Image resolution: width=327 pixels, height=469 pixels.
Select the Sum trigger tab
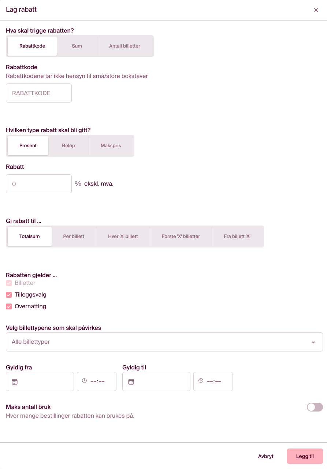(77, 46)
